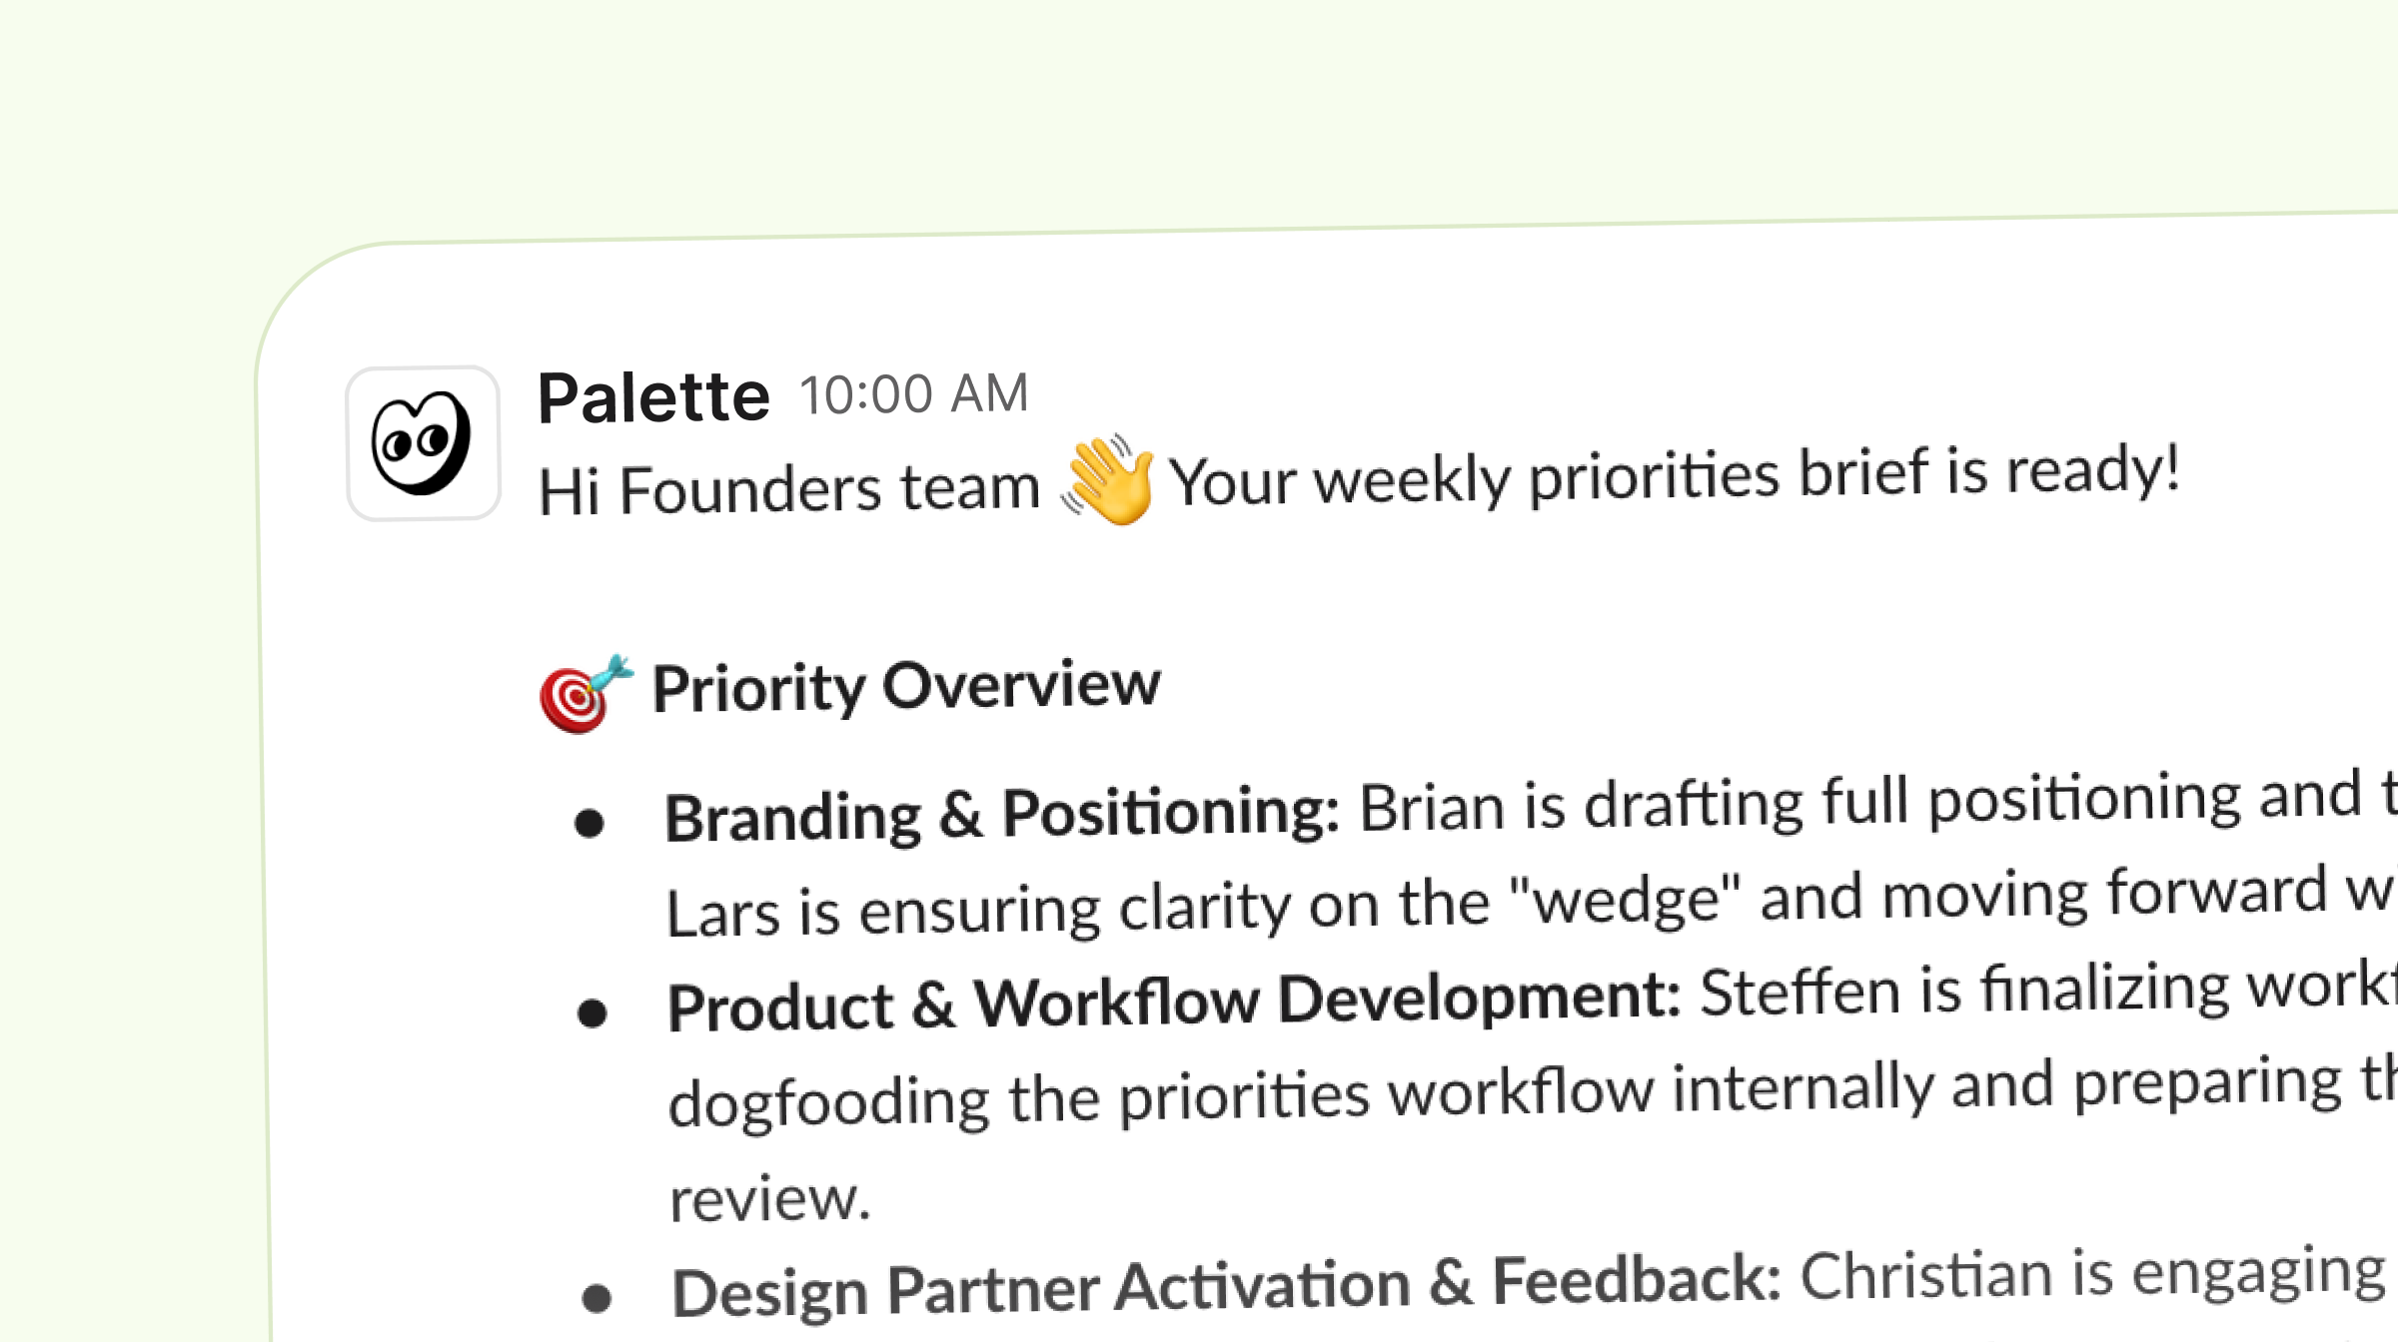Screen dimensions: 2398x1342
Task: Click text Your weekly priorities brief is ready
Action: point(1675,476)
